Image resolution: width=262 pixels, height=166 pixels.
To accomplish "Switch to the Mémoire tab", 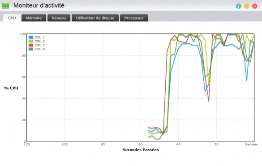I will coord(34,18).
